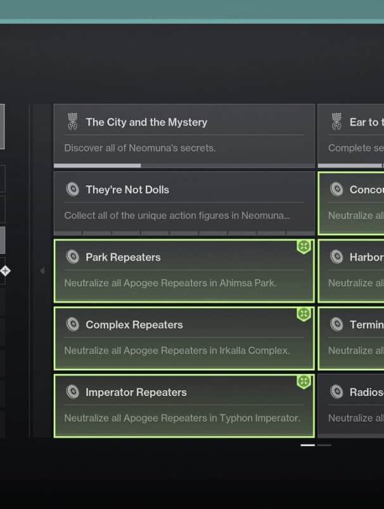Click the seal icon beside Ear to
Screen dimensions: 384x509
pos(336,122)
